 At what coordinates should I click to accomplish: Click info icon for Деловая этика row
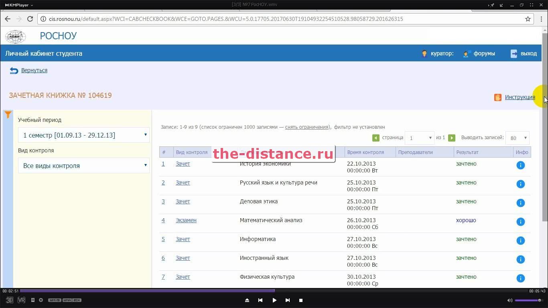[521, 203]
